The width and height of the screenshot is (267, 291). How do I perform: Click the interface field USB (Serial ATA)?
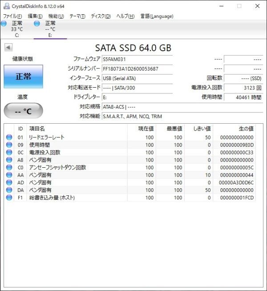tap(138, 78)
